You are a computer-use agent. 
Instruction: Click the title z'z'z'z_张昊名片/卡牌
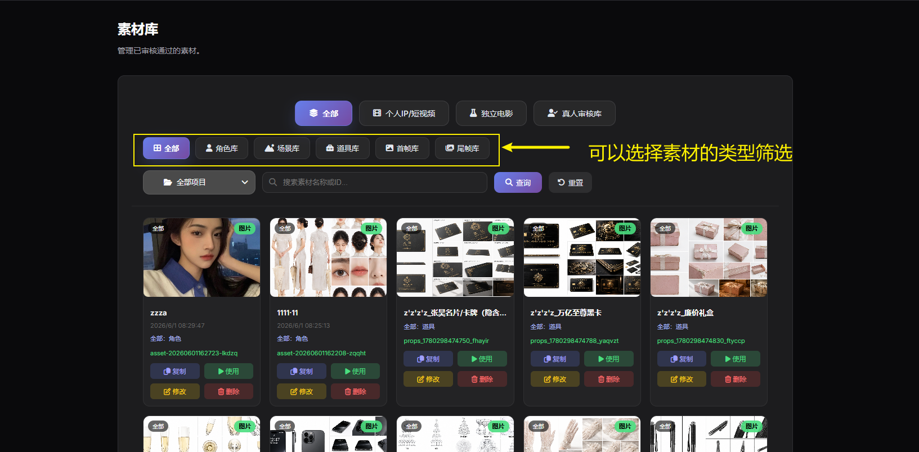[x=455, y=313]
